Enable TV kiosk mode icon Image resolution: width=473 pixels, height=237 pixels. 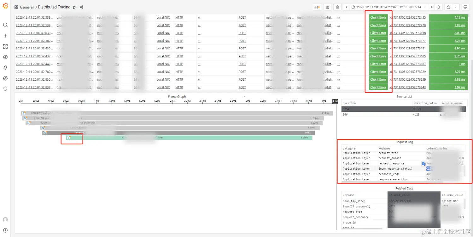click(x=466, y=7)
